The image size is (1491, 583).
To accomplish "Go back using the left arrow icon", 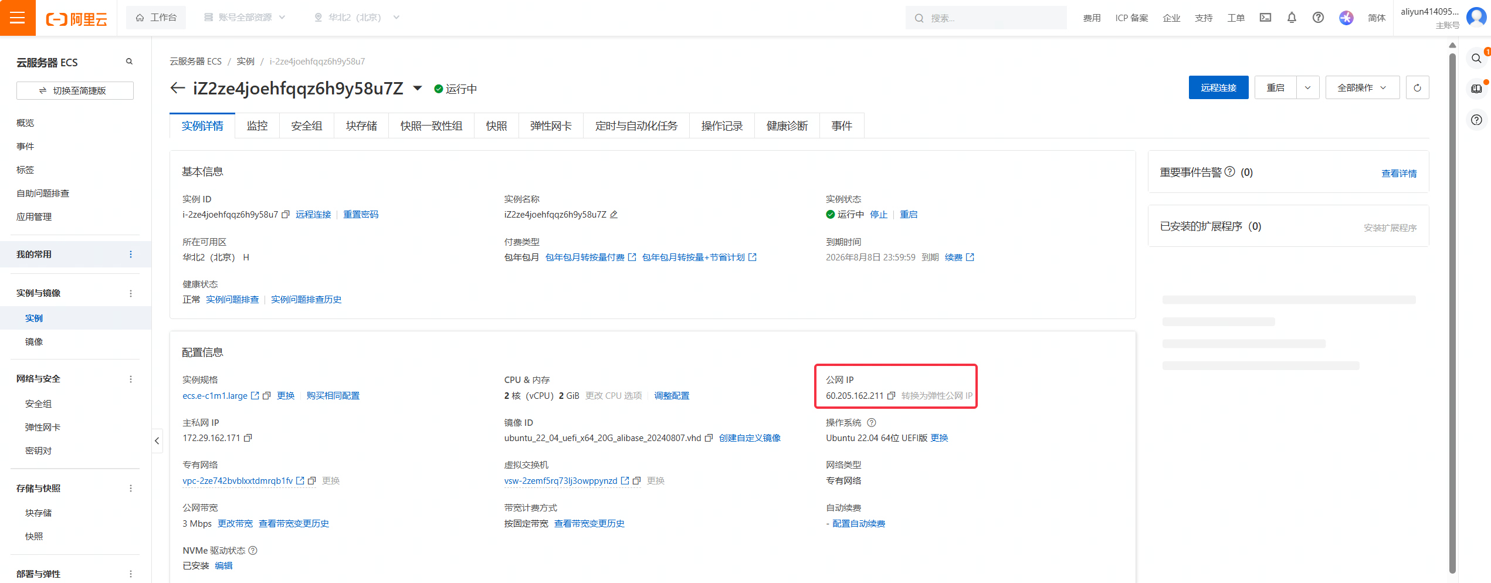I will (x=177, y=88).
